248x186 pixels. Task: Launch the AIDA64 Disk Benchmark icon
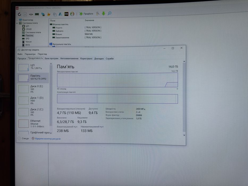pyautogui.click(x=31, y=14)
